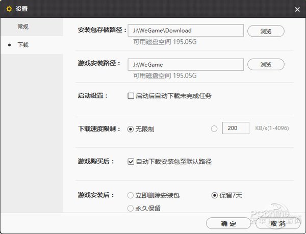306x234 pixels.
Task: Enable 启动后自动下载未完成任务 checkbox
Action: (x=131, y=96)
